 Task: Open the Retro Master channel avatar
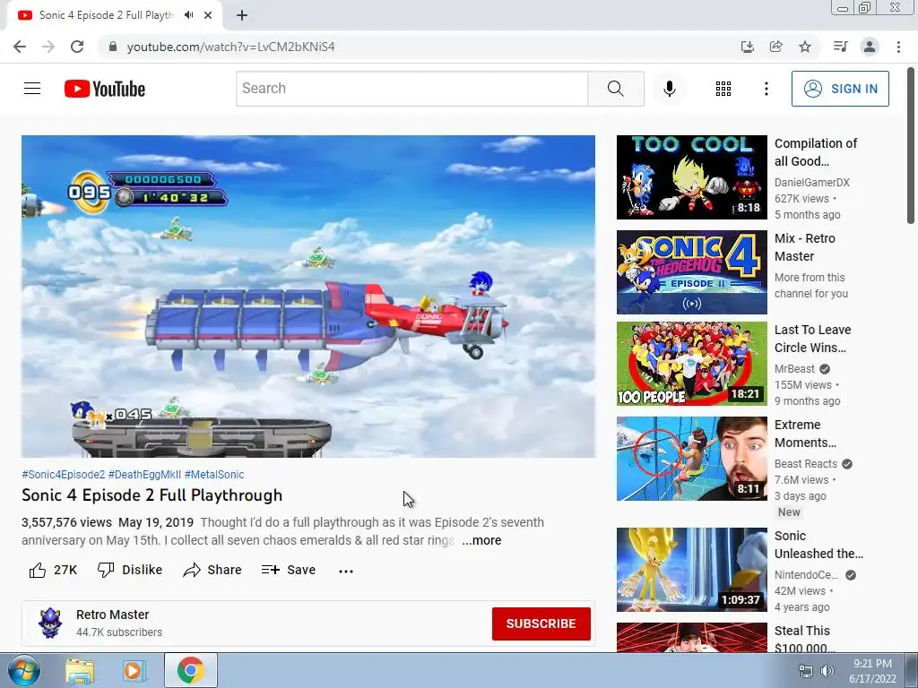click(50, 623)
